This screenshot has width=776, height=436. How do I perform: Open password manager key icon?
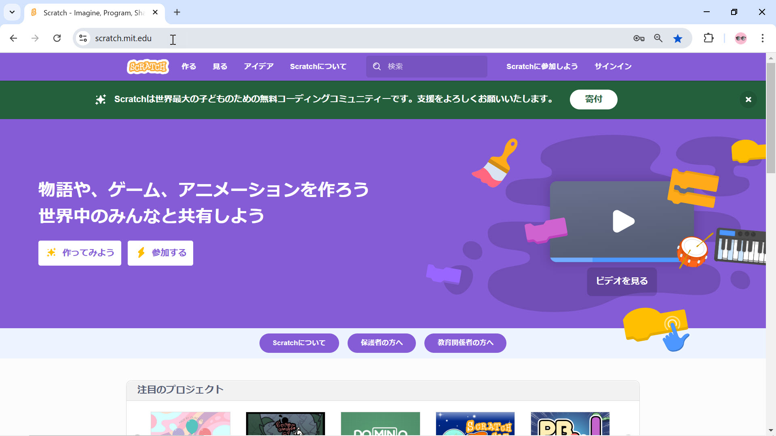639,38
